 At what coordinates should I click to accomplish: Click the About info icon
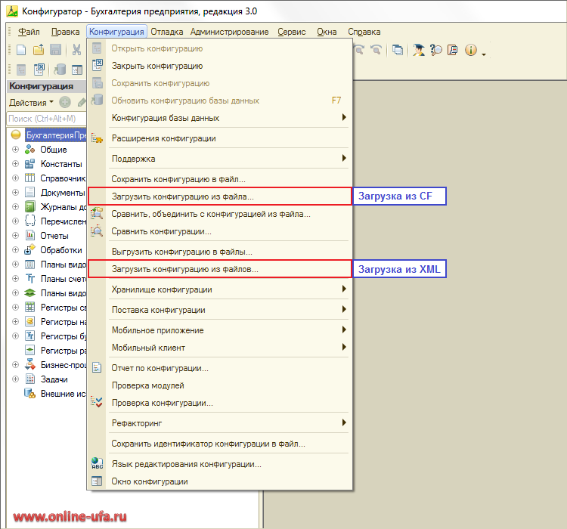471,51
